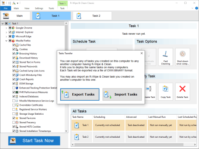The image size is (199, 149).
Task: Enable Enhanced Tracking Protection Statistics checkbox
Action: [14, 88]
